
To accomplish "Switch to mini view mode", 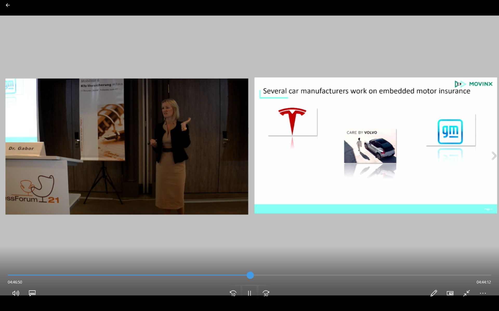I will tap(450, 293).
